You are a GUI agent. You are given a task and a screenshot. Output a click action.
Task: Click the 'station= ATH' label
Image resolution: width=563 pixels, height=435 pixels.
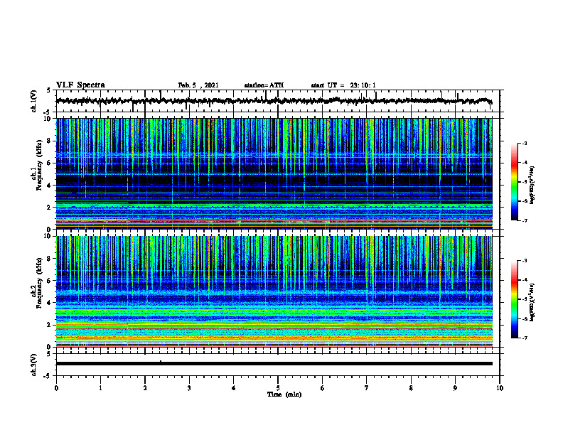264,85
